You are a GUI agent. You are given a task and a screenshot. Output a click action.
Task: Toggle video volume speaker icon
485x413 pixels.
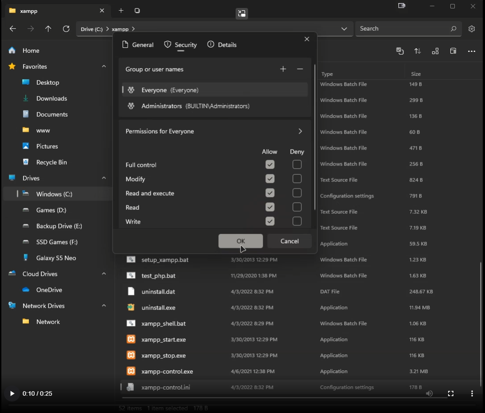(429, 393)
